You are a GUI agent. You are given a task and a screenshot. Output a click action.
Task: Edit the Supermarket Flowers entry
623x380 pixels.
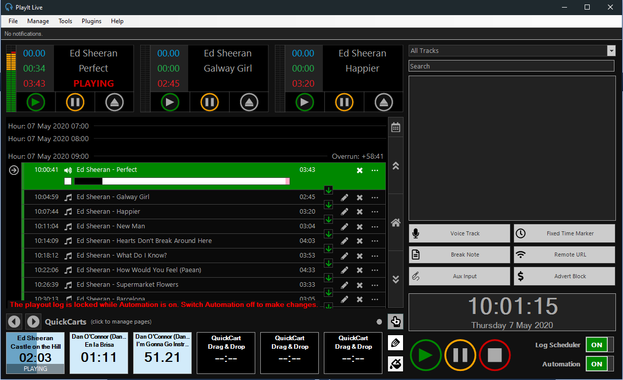click(345, 285)
